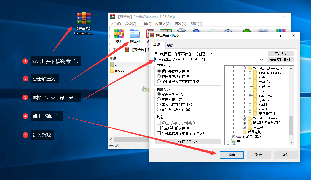
Task: Expand the game_metadata folder node
Action: 250,73
